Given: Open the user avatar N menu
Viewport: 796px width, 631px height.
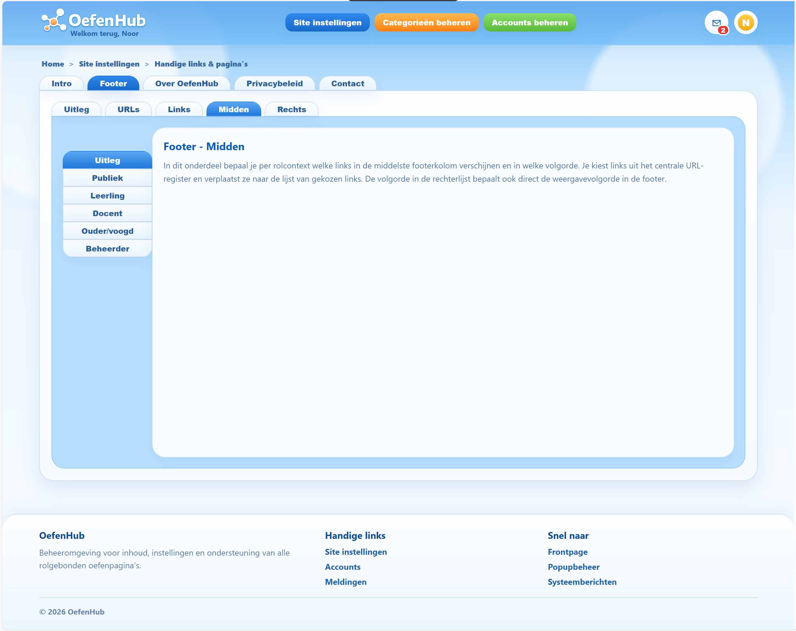Looking at the screenshot, I should 745,22.
